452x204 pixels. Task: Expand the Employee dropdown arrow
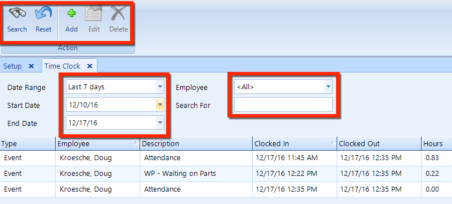click(x=328, y=87)
